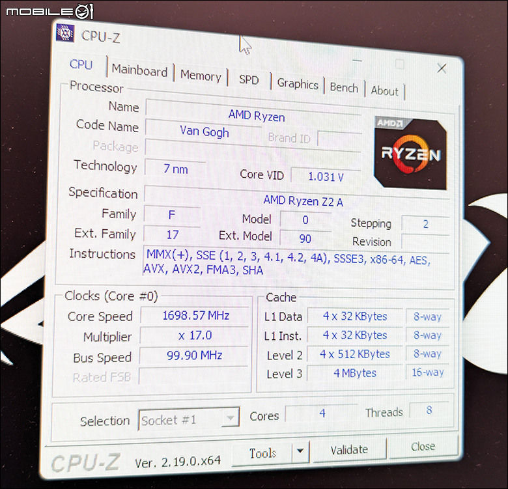Viewport: 508px width, 489px height.
Task: Go to the SPD tab
Action: pos(249,79)
